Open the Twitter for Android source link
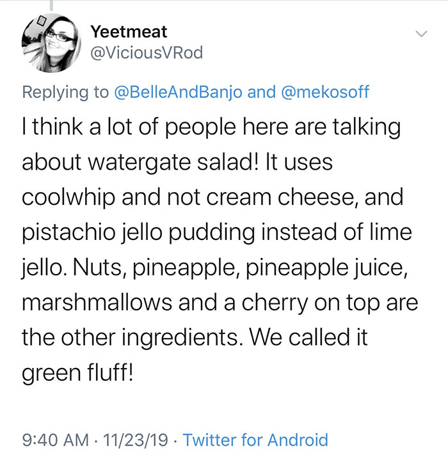The image size is (448, 464). (255, 440)
